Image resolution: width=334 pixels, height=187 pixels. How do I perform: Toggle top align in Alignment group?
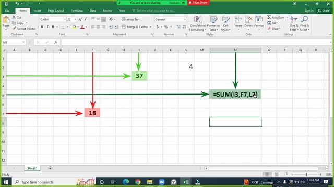[93, 19]
